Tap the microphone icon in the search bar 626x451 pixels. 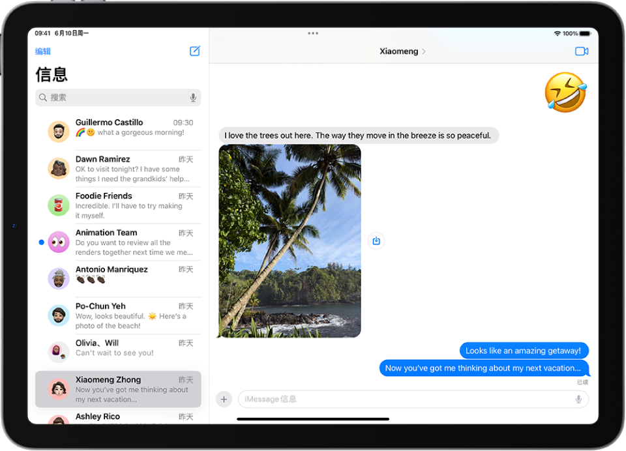193,97
